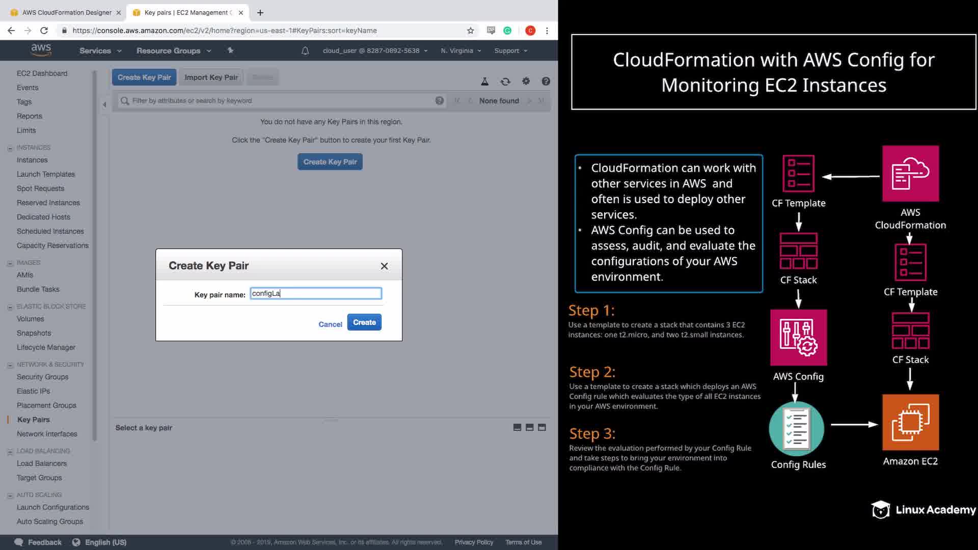Screen dimensions: 978x550
Task: Switch to AWS CloudFormation Designer tab
Action: pos(66,12)
